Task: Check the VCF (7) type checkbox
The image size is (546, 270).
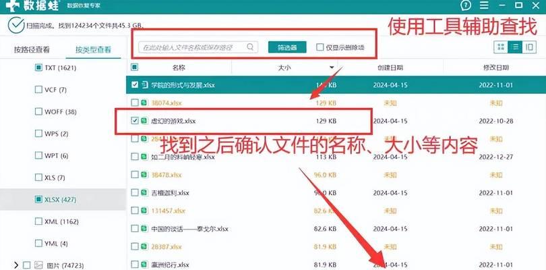Action: click(38, 90)
